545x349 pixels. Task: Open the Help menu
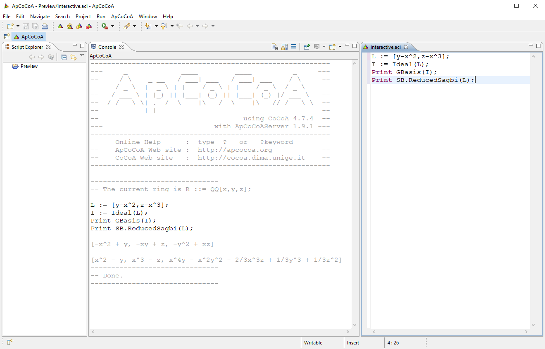point(168,17)
